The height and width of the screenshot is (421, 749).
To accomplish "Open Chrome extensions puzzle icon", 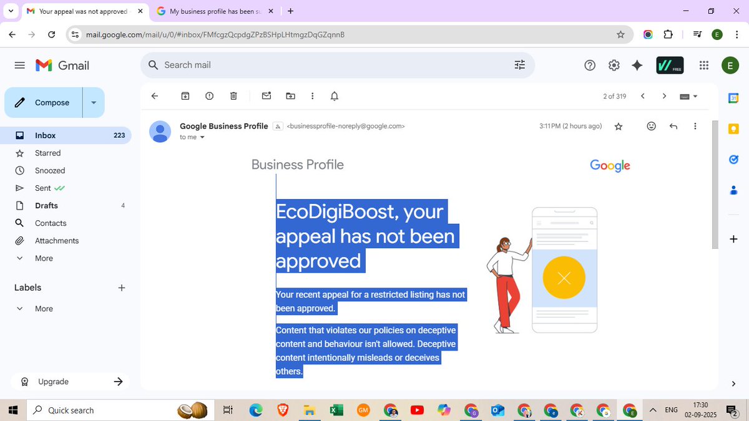I will pyautogui.click(x=668, y=34).
